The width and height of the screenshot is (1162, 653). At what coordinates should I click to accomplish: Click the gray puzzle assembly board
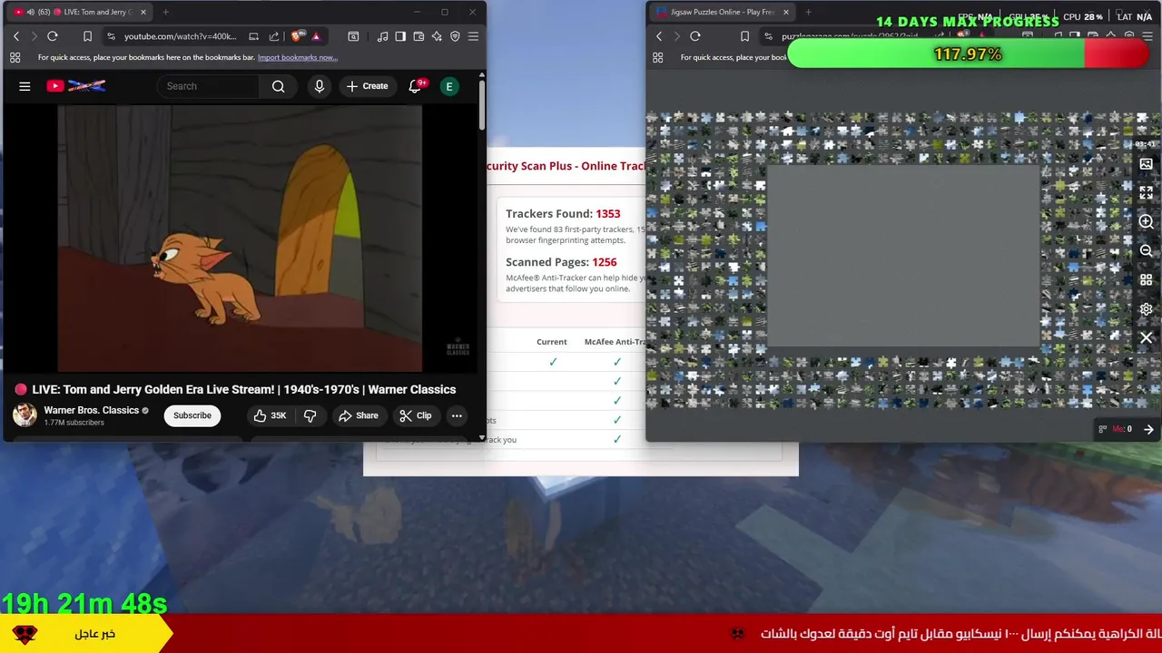click(903, 257)
